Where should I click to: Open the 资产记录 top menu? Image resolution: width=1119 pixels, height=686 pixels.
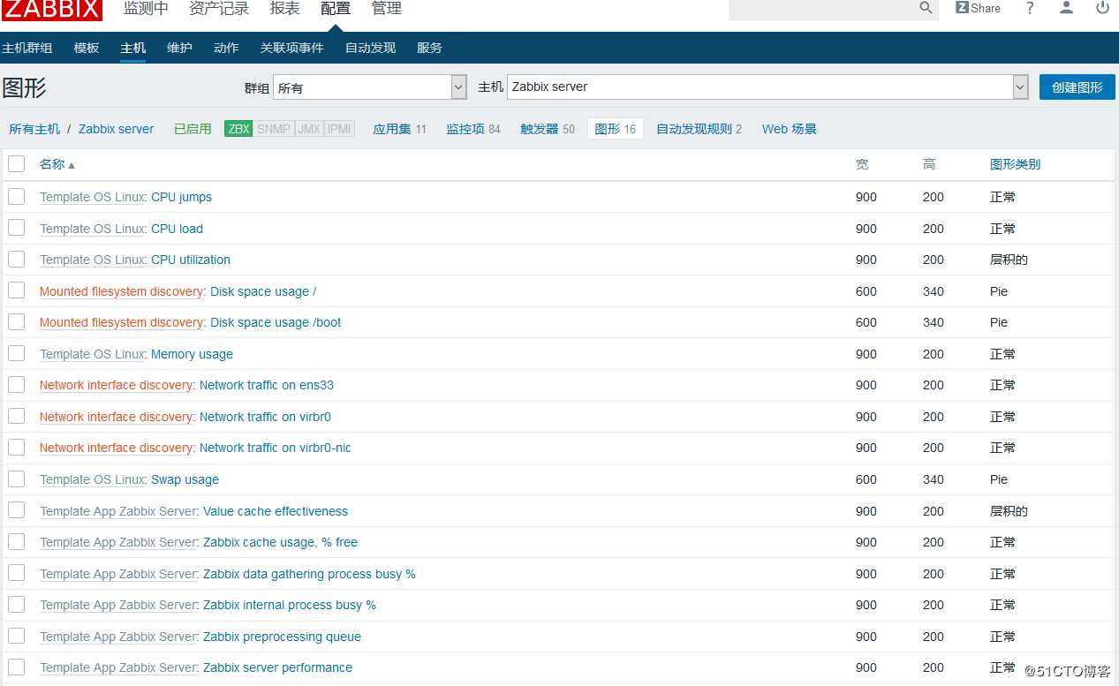tap(219, 9)
